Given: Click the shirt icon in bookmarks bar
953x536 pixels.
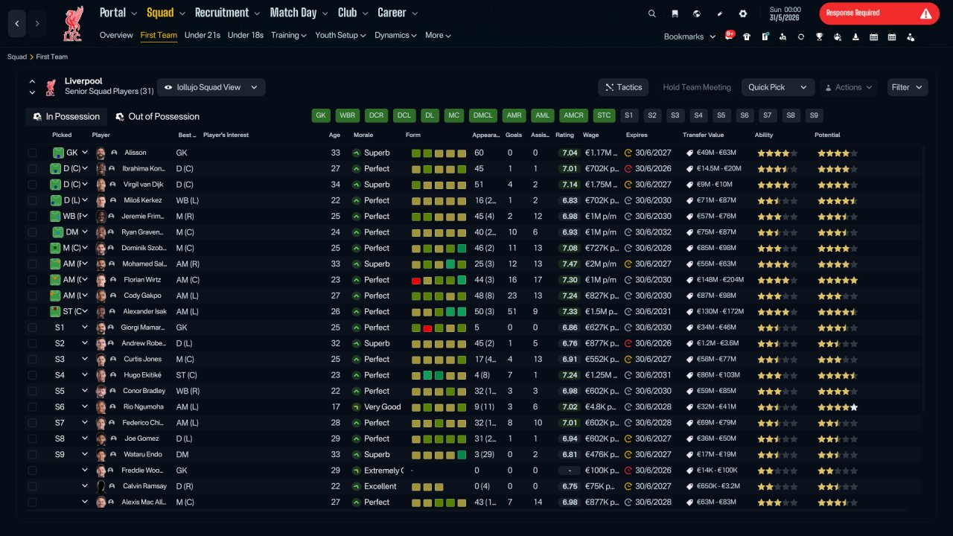Looking at the screenshot, I should click(x=747, y=36).
